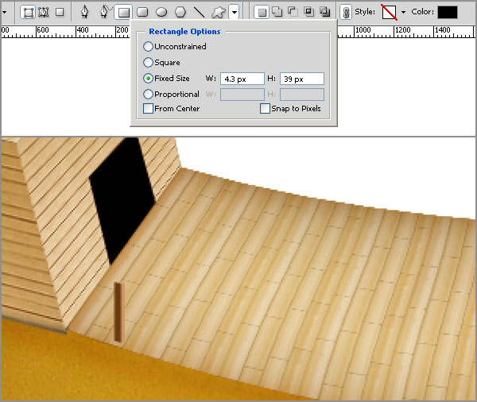Click the black Color swatch
The image size is (477, 402).
(448, 12)
